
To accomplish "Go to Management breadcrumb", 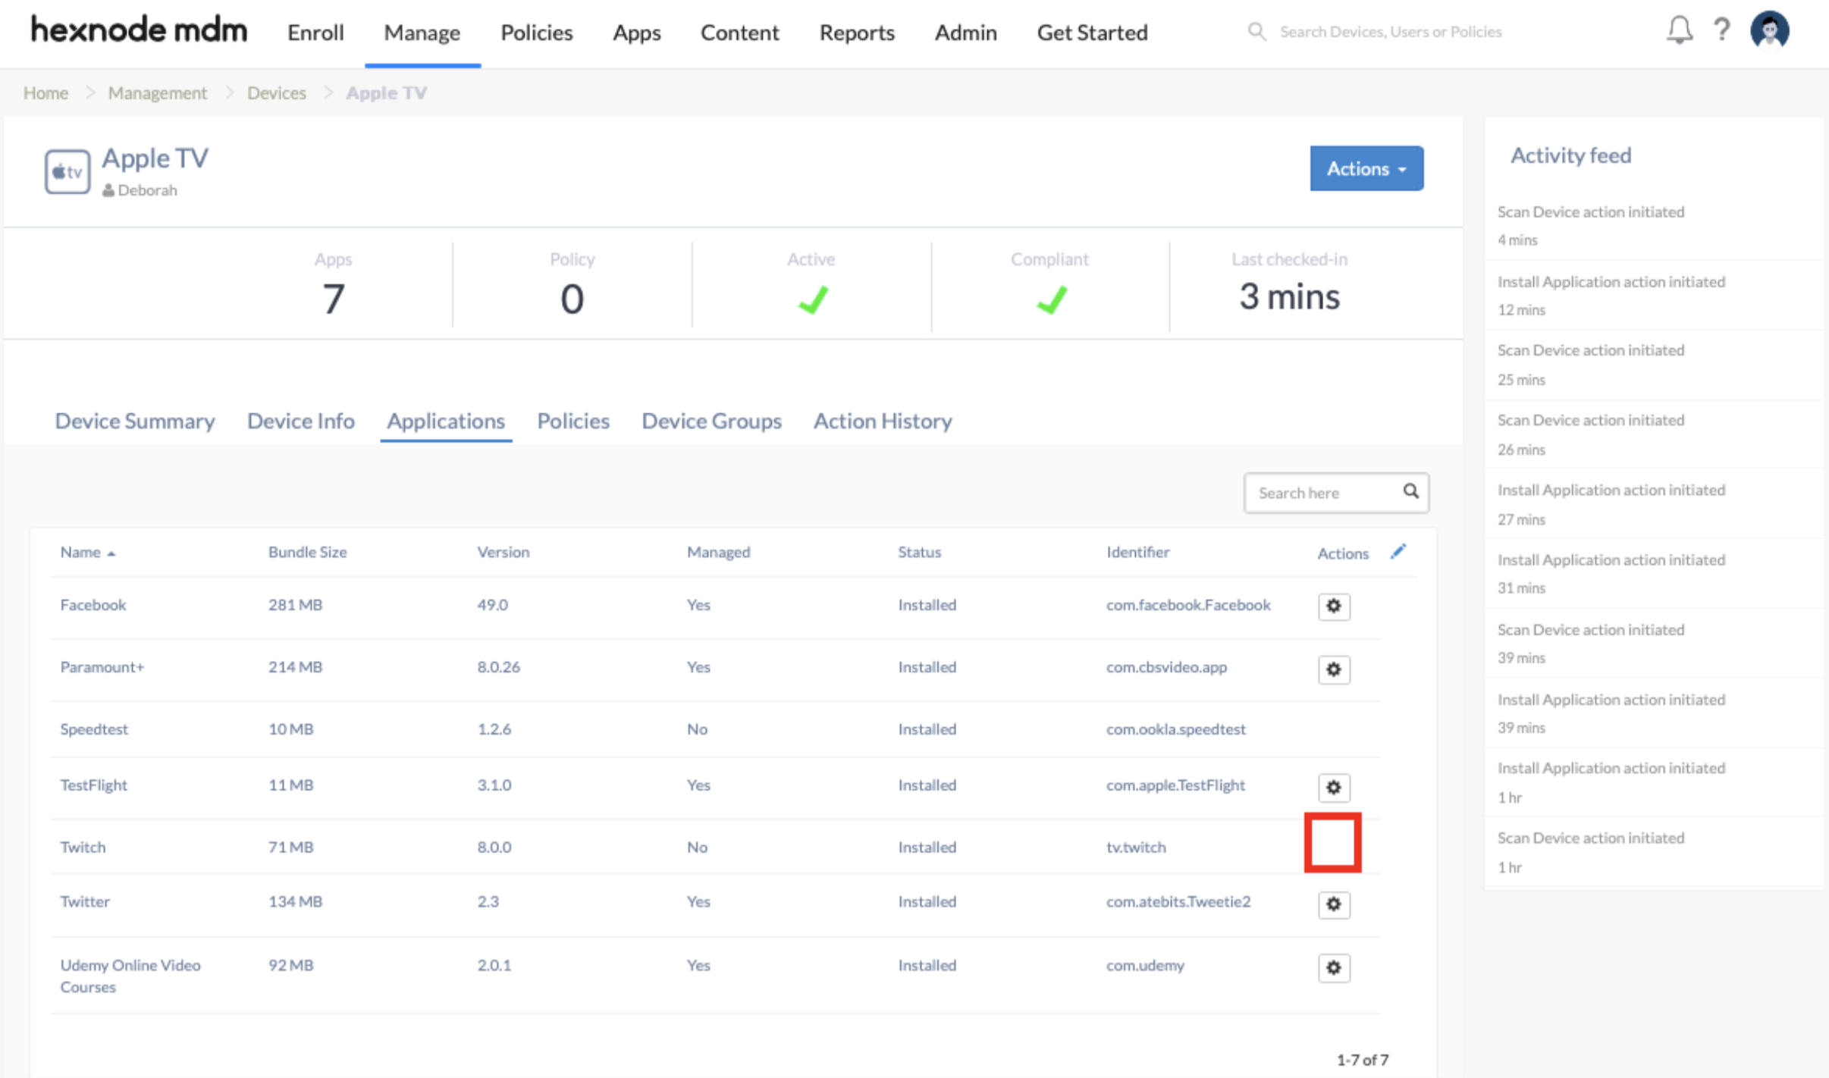I will click(x=157, y=92).
